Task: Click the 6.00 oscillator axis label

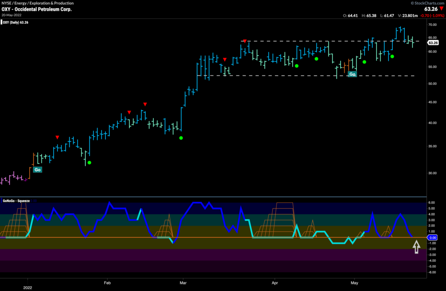Action: [432, 203]
